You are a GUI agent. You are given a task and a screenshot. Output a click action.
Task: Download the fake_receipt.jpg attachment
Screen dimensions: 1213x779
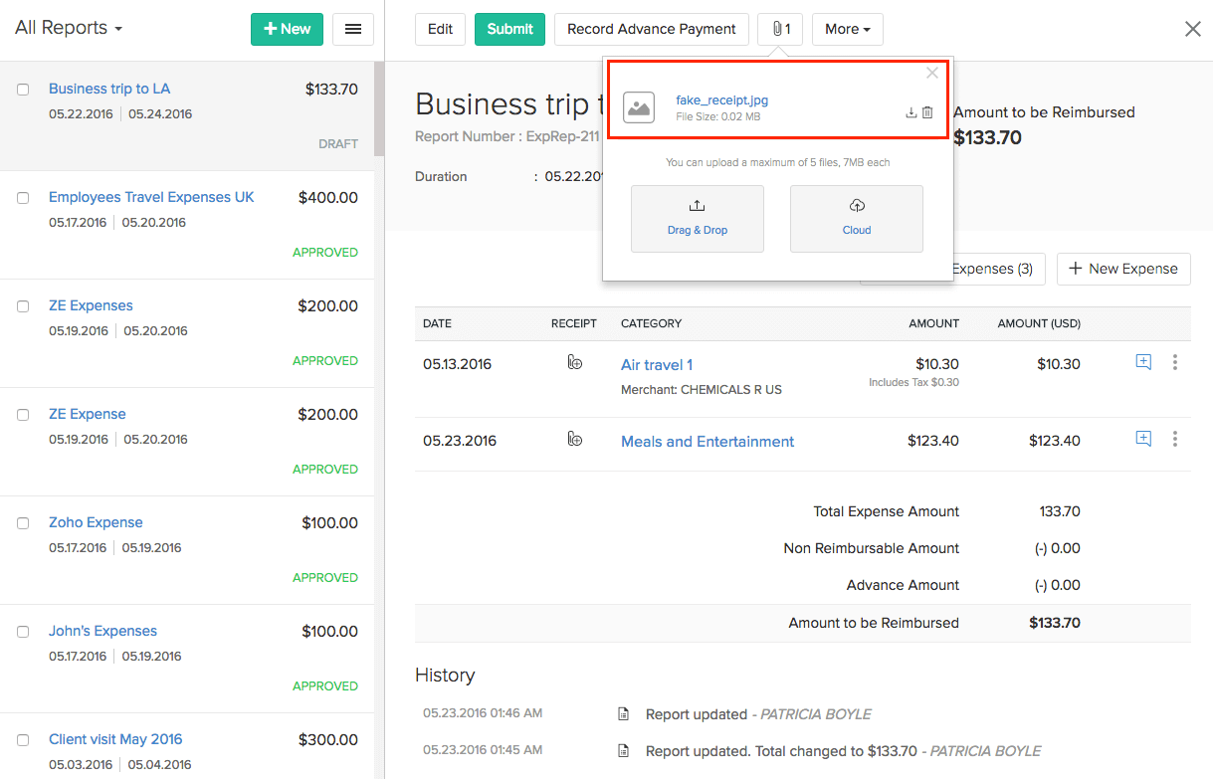click(x=910, y=113)
